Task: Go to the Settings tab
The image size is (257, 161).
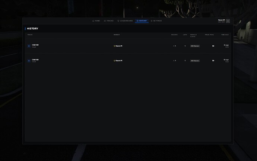Action: point(156,21)
